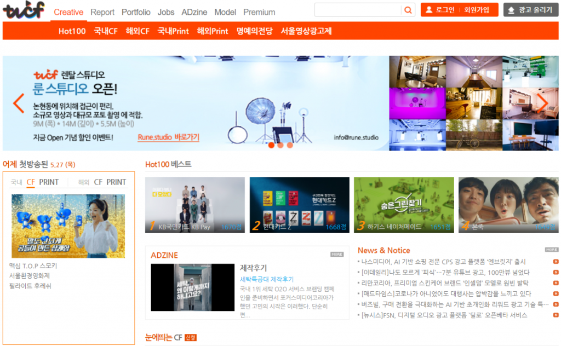561x346 pixels.
Task: Click the 로그인 button
Action: pos(445,10)
